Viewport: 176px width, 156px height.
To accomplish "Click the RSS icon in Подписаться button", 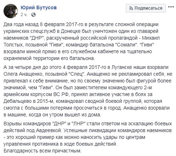I will click(x=131, y=8).
